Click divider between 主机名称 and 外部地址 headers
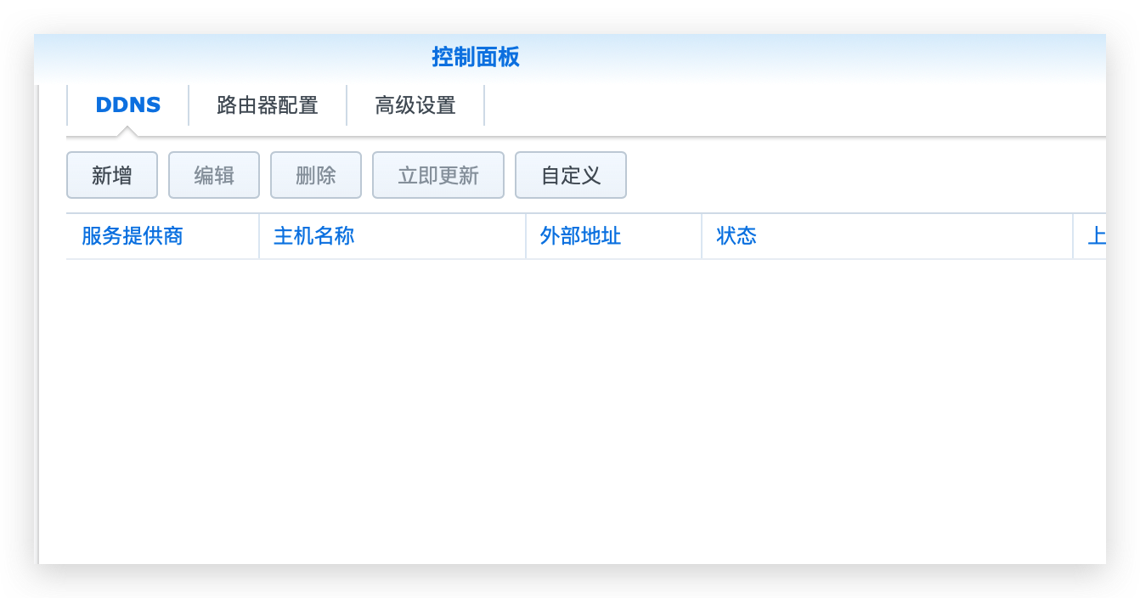Image resolution: width=1140 pixels, height=598 pixels. (526, 236)
